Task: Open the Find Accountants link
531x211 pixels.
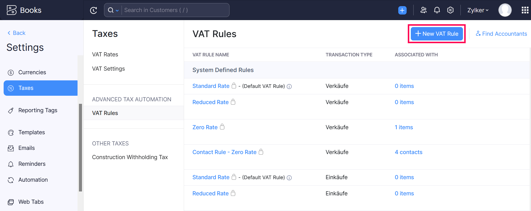Action: click(501, 34)
